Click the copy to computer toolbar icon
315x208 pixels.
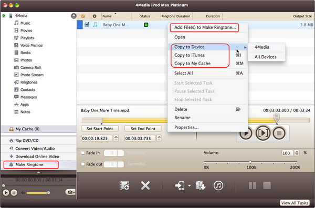(201, 185)
